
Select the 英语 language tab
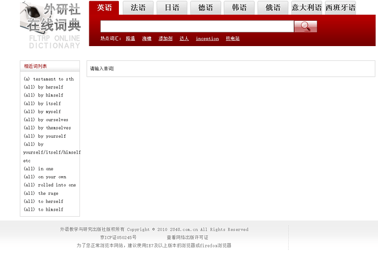[x=104, y=8]
